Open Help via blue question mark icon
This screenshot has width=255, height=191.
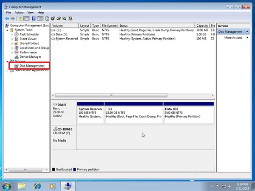click(34, 19)
